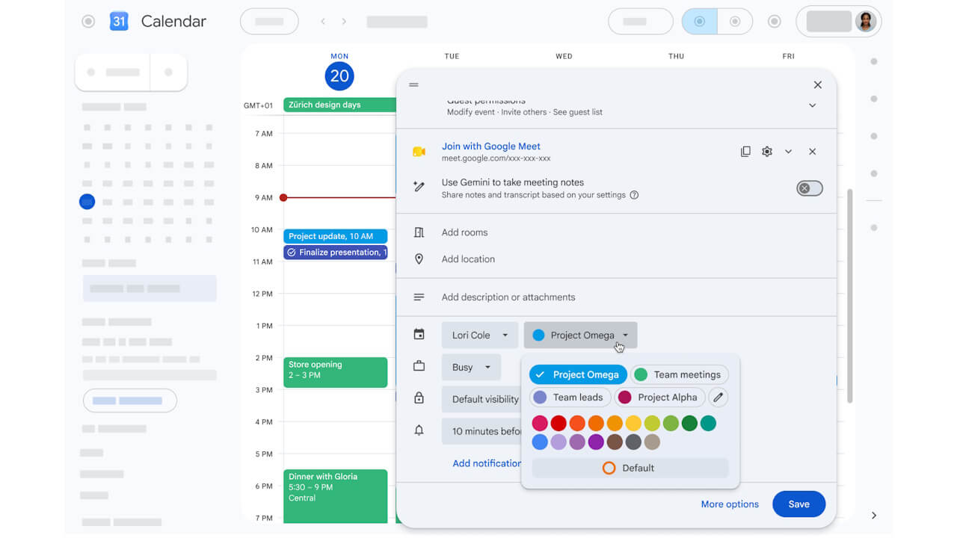Screen dimensions: 957x538
Task: Click the event dialog vertical scrollbar
Action: pos(849,296)
